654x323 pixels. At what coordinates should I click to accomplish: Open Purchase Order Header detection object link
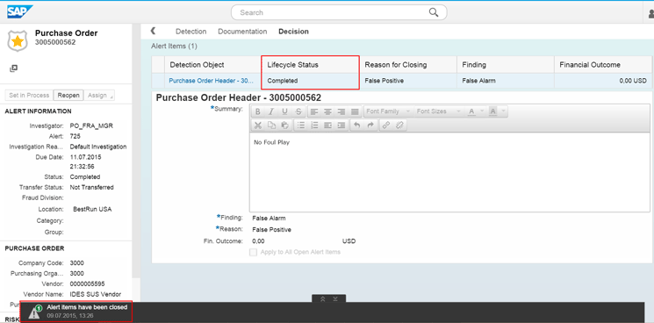tap(212, 81)
